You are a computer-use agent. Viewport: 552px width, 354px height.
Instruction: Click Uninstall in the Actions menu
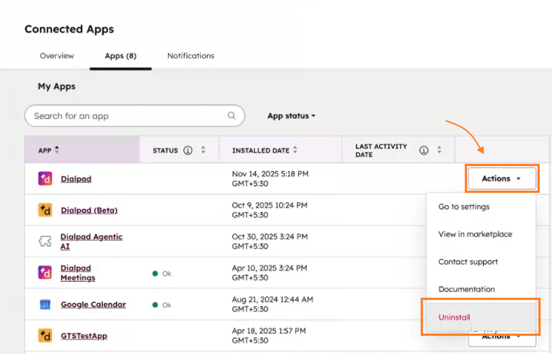(x=454, y=317)
